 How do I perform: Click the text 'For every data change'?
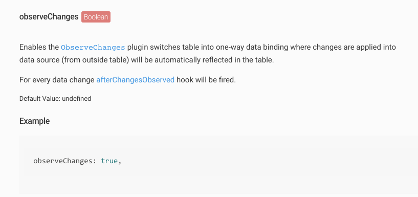tap(57, 80)
